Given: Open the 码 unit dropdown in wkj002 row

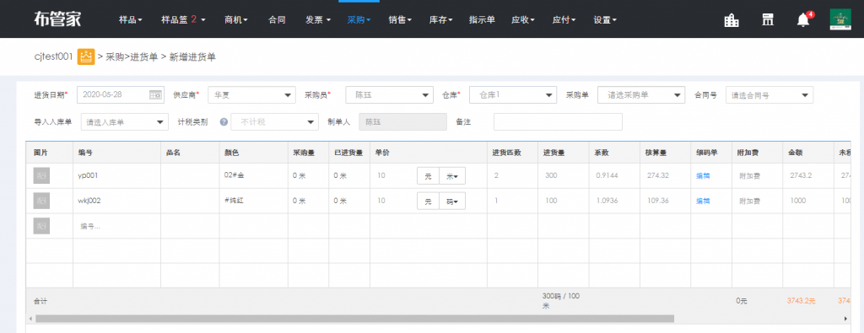Looking at the screenshot, I should (x=452, y=201).
